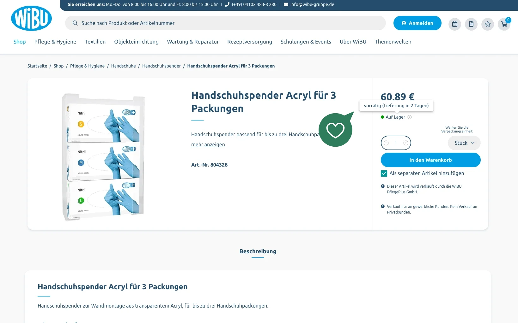Open the shopping cart icon

coord(504,24)
